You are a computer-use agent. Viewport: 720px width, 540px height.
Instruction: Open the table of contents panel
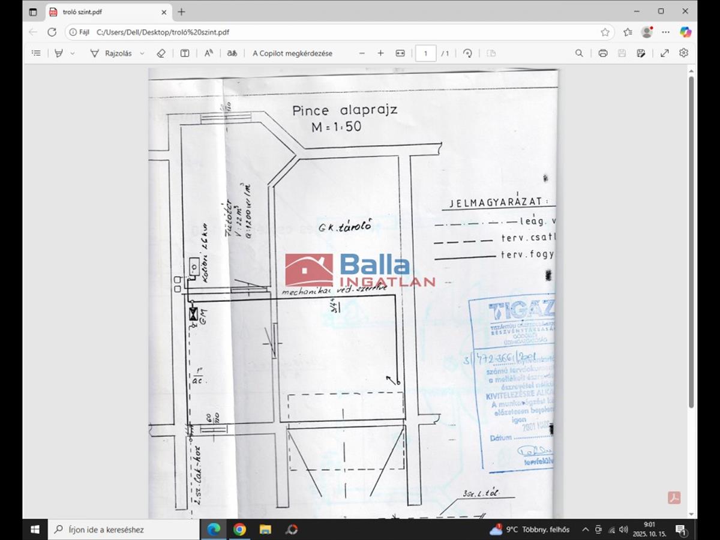[36, 53]
